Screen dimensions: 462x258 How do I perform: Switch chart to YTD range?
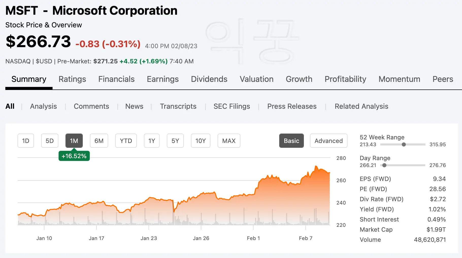[x=126, y=141]
